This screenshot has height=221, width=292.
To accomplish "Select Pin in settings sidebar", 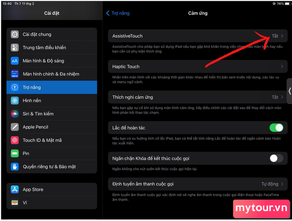I will click(x=52, y=154).
